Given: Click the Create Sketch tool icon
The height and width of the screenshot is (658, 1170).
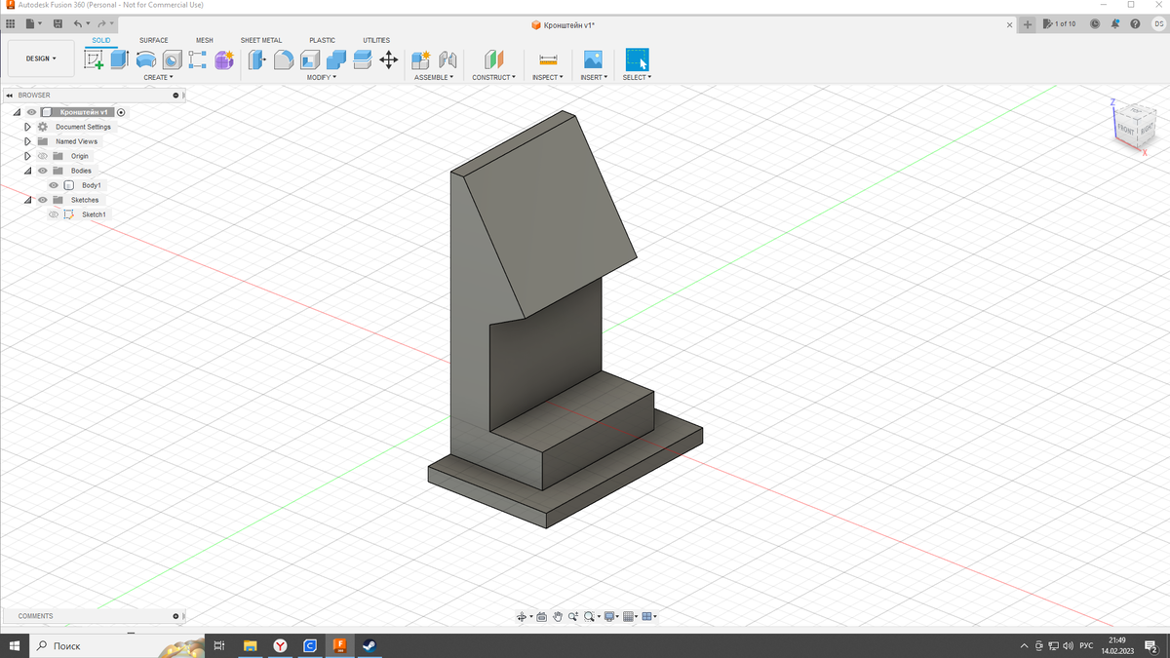Looking at the screenshot, I should (94, 59).
